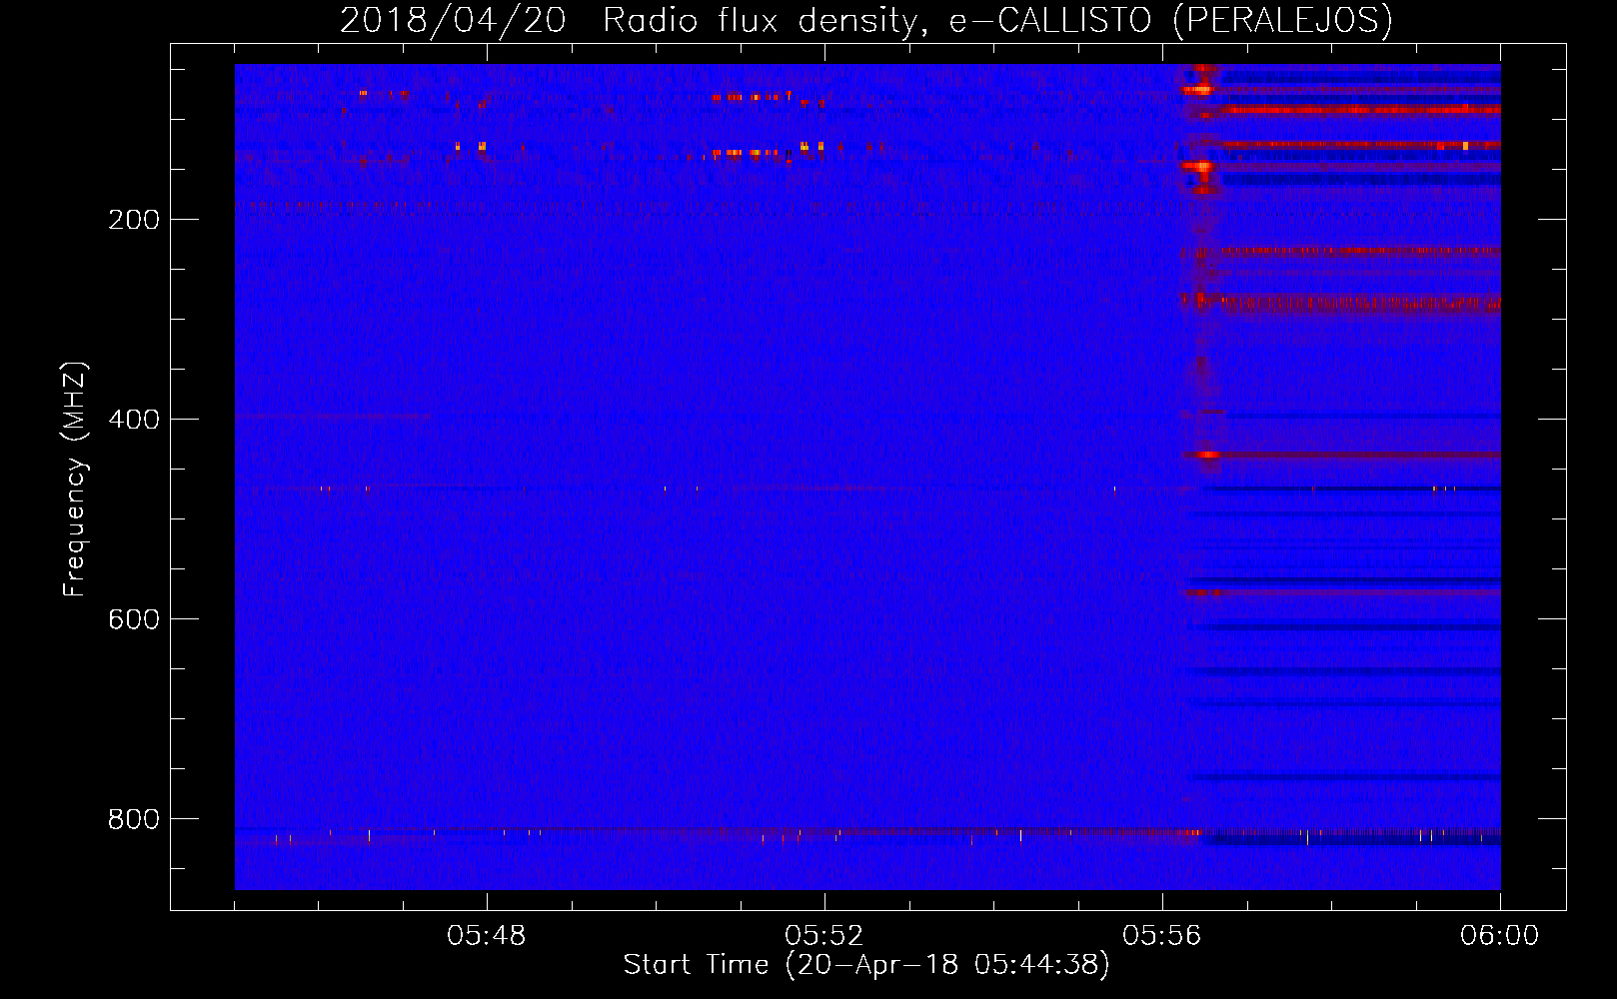Image resolution: width=1617 pixels, height=999 pixels.
Task: Click the X-axis label "Start Time (20-Apr-18 05:44:38)"
Action: coord(866,965)
